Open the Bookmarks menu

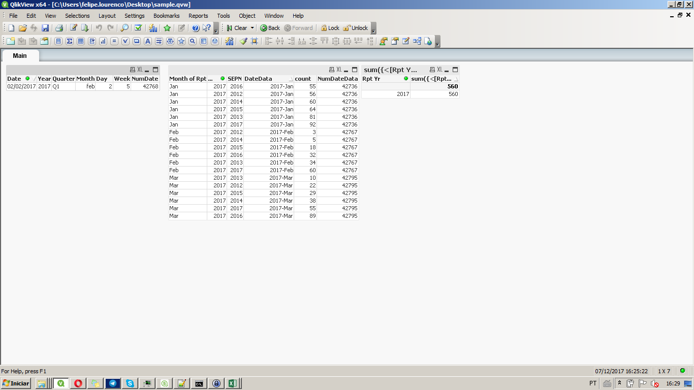167,16
